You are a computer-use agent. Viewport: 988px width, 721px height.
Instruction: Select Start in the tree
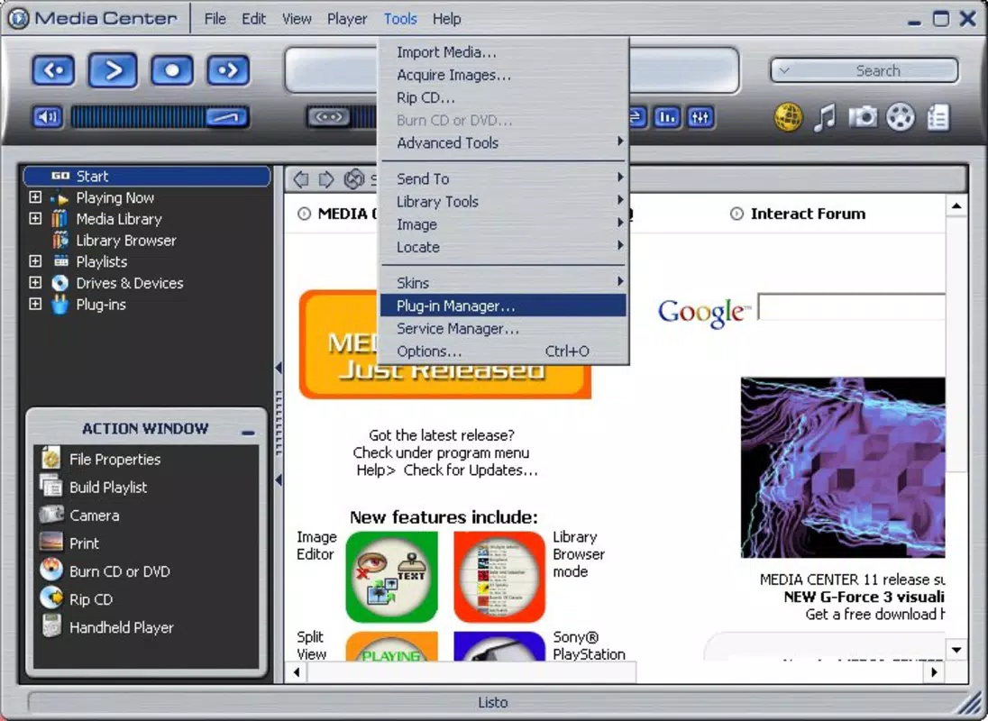(x=148, y=176)
